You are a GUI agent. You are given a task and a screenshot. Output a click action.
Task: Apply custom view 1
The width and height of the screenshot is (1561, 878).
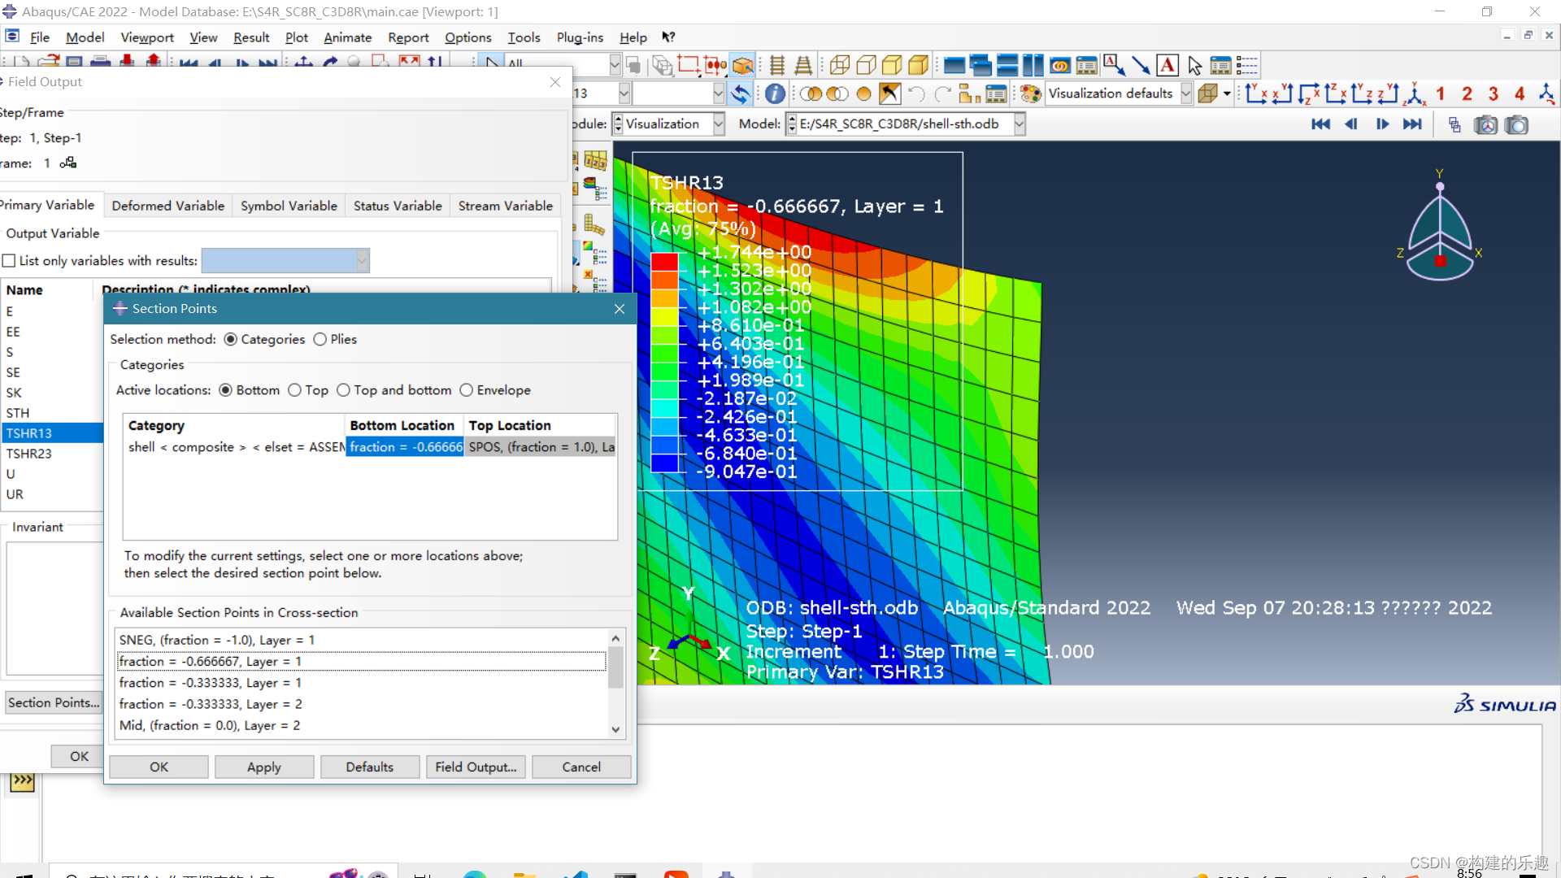(1441, 93)
